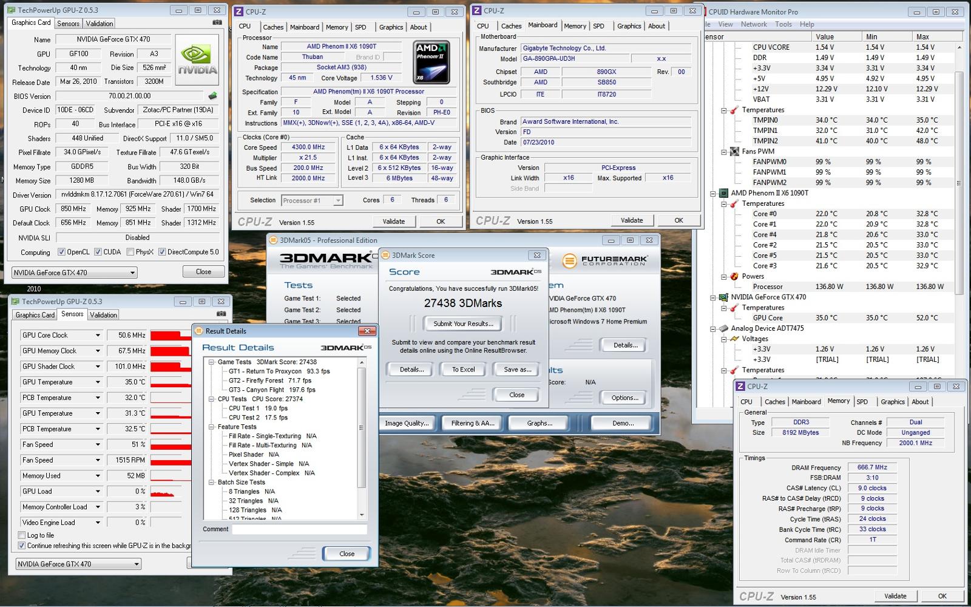Click Validate in the CPU-Z Memory window
The width and height of the screenshot is (971, 607).
(x=895, y=596)
